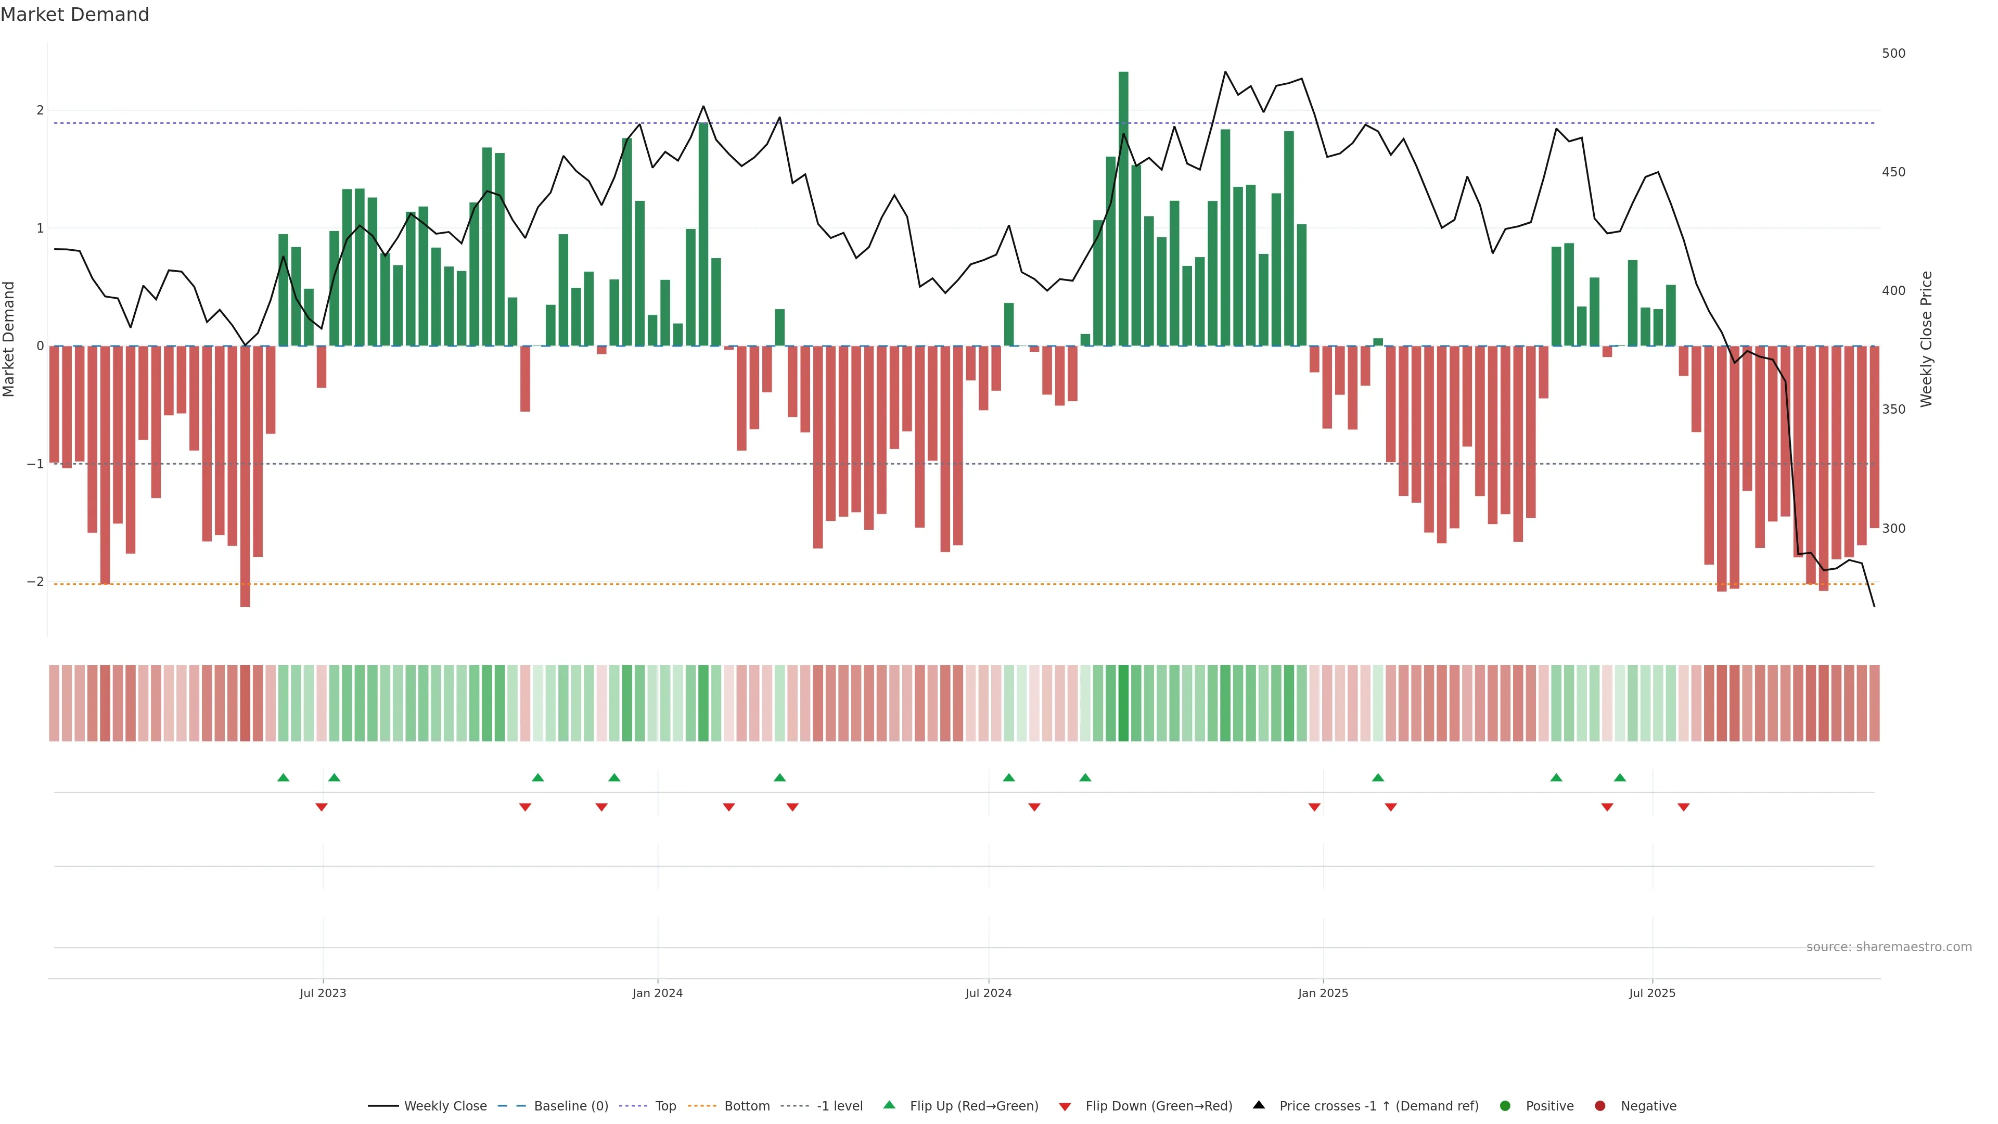Click the source: sharemaestro.com text
The height and width of the screenshot is (1124, 1998).
coord(1889,947)
